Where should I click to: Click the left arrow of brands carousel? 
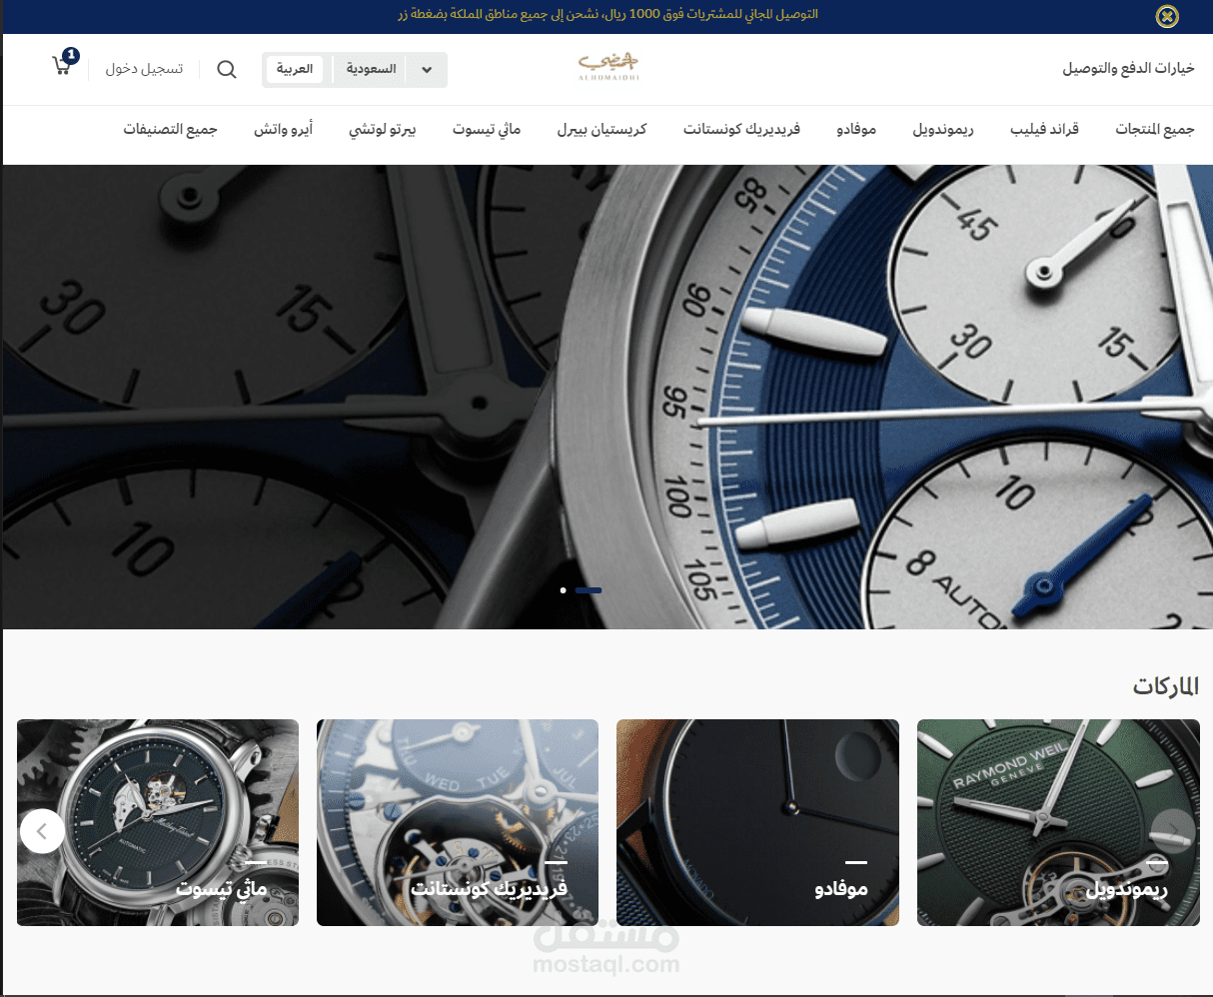(42, 830)
